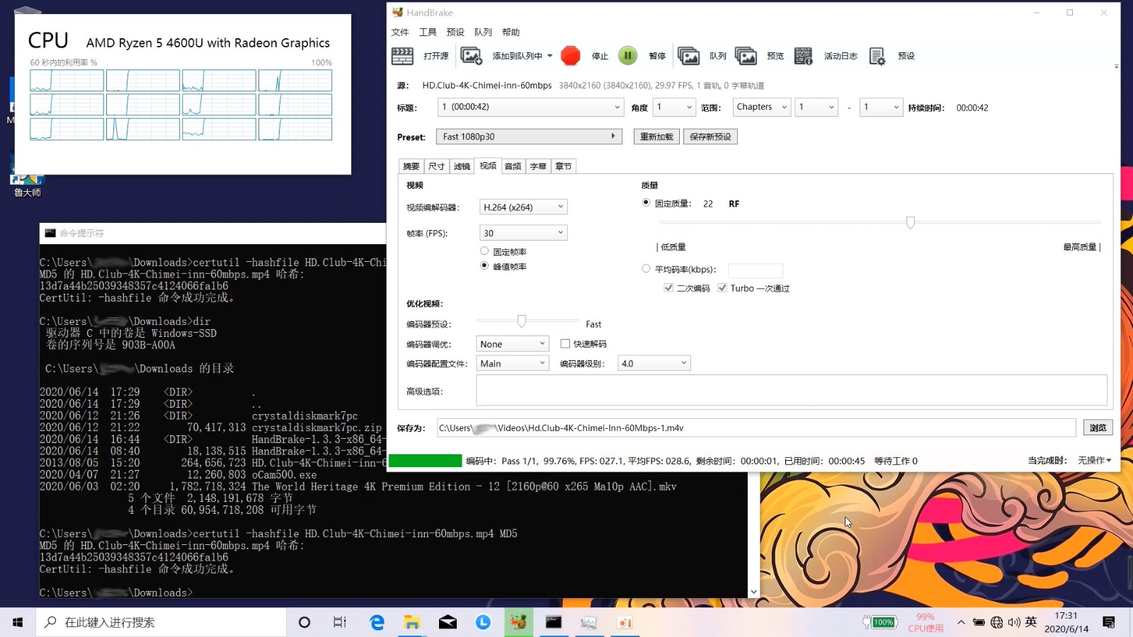This screenshot has width=1133, height=637.
Task: Switch to the Audio tab
Action: pos(513,166)
